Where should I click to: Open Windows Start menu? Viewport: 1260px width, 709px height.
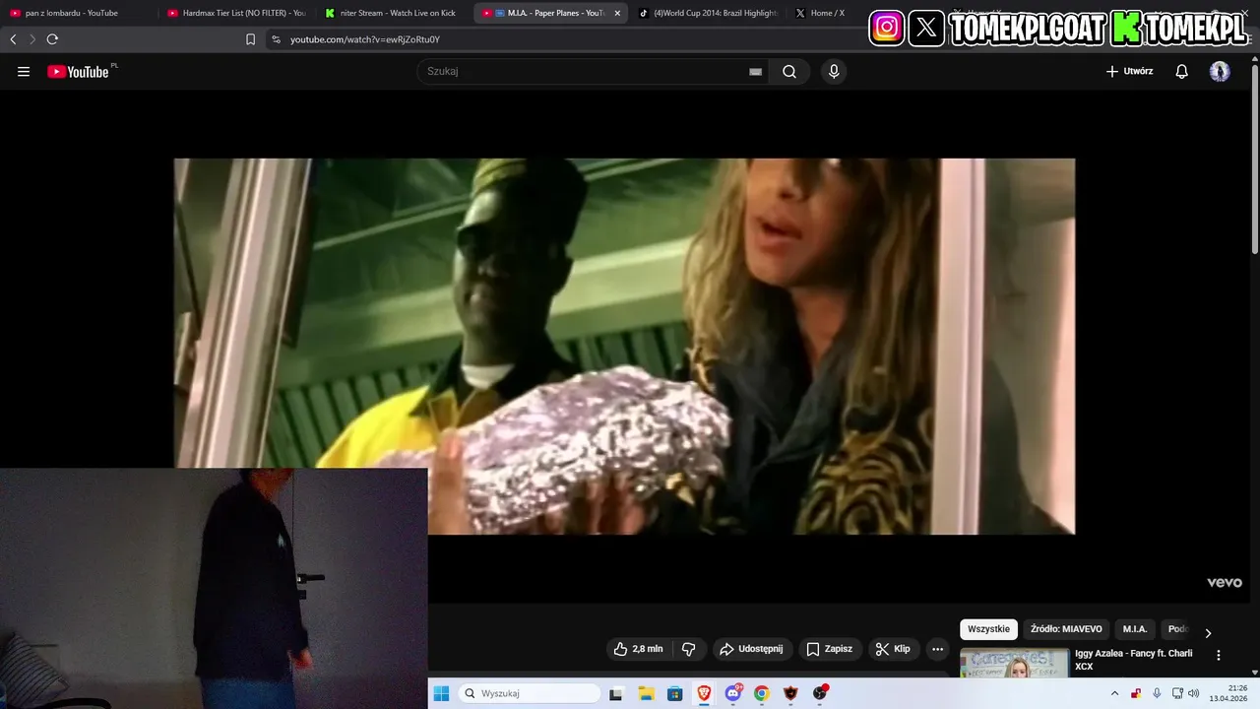point(441,693)
